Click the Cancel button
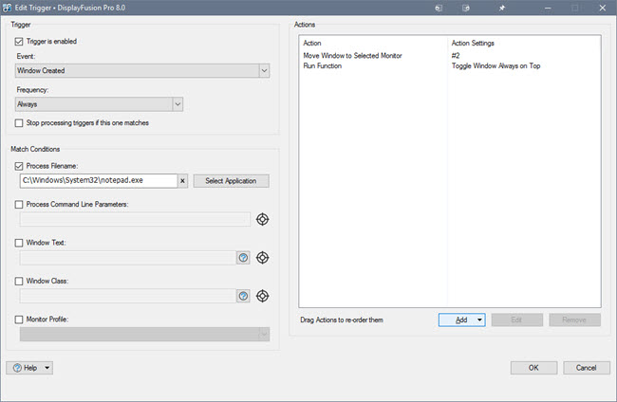 click(587, 368)
